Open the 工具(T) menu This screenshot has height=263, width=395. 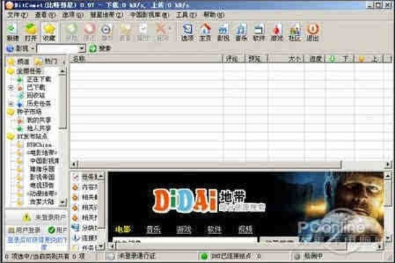[x=186, y=15]
